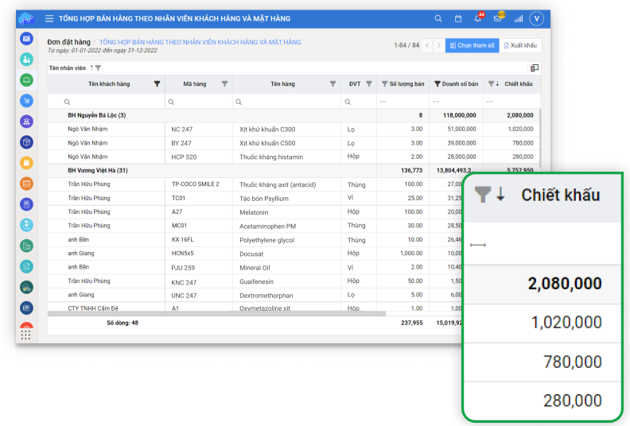The height and width of the screenshot is (426, 630).
Task: Click the Đơn đặt hàng breadcrumb
Action: [x=68, y=42]
